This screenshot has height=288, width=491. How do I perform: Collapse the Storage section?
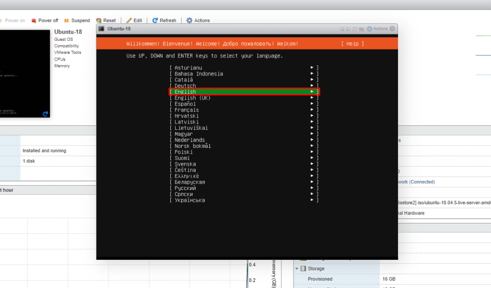click(297, 269)
